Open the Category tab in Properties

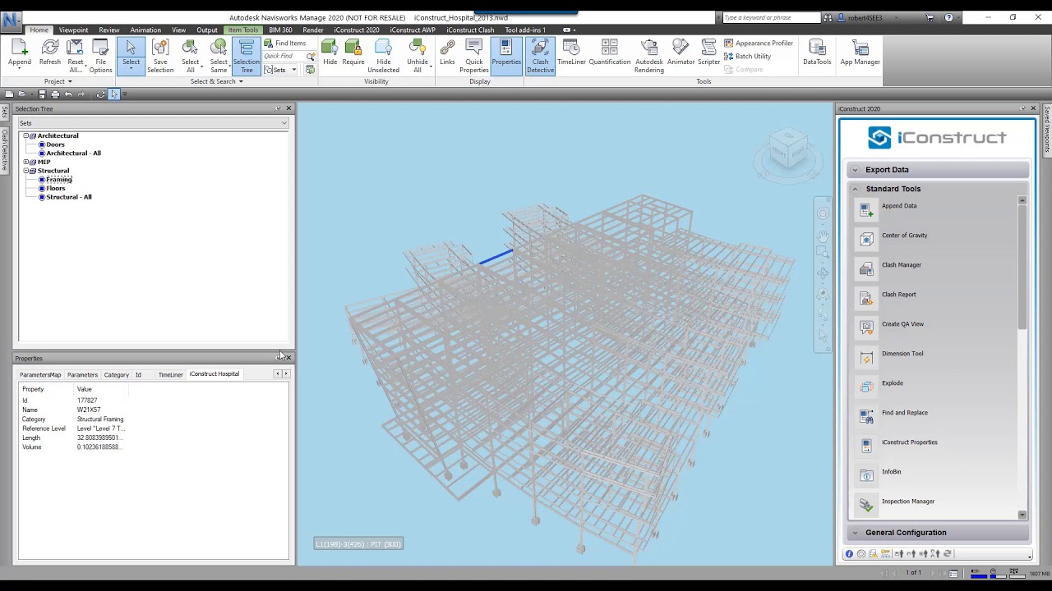[116, 375]
